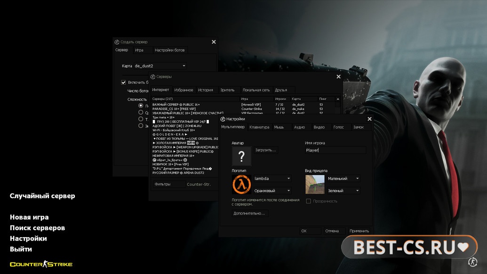Sort by the Карта column header in Серверы
Screen dimensions: 487x274
coord(304,99)
